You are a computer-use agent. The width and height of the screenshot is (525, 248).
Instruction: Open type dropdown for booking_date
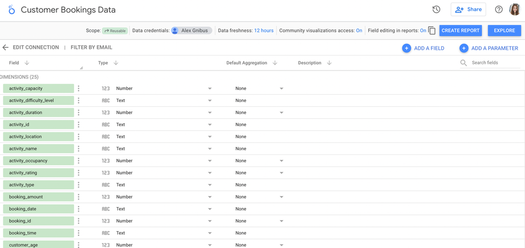[209, 209]
